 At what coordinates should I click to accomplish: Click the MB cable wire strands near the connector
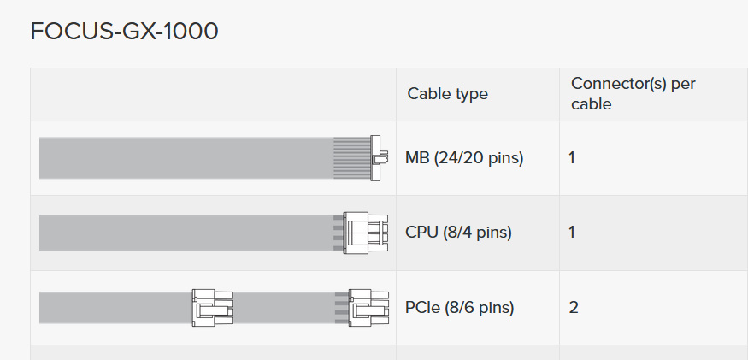350,158
